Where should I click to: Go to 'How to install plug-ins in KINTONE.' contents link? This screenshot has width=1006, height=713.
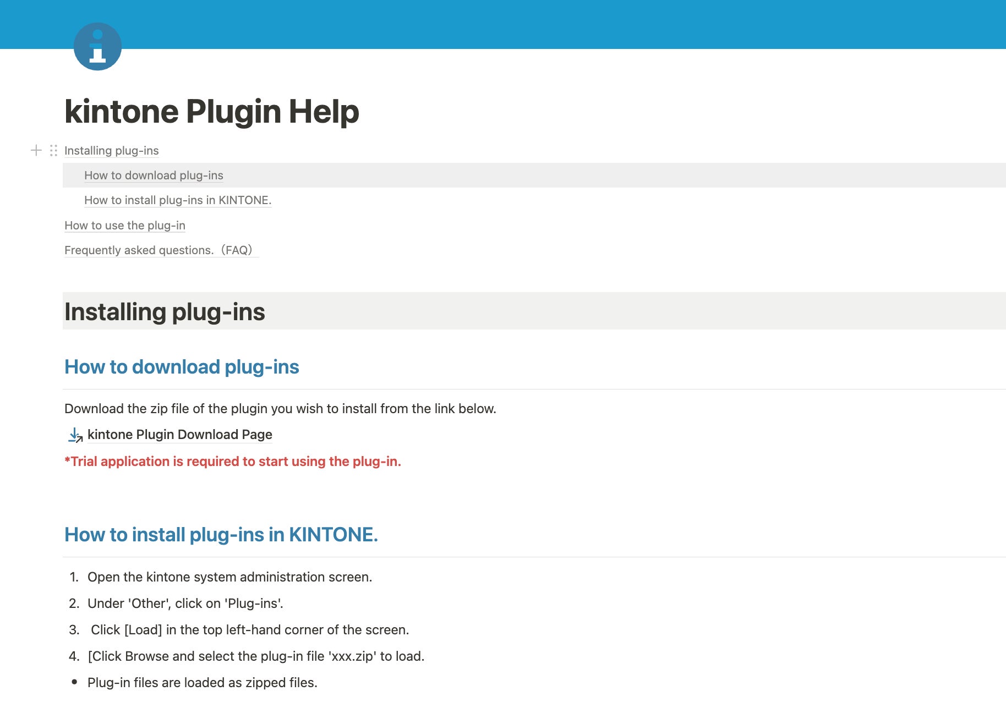(178, 200)
